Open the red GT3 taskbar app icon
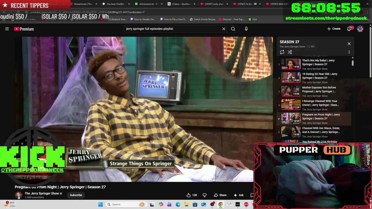Image resolution: width=372 pixels, height=209 pixels. [246, 204]
